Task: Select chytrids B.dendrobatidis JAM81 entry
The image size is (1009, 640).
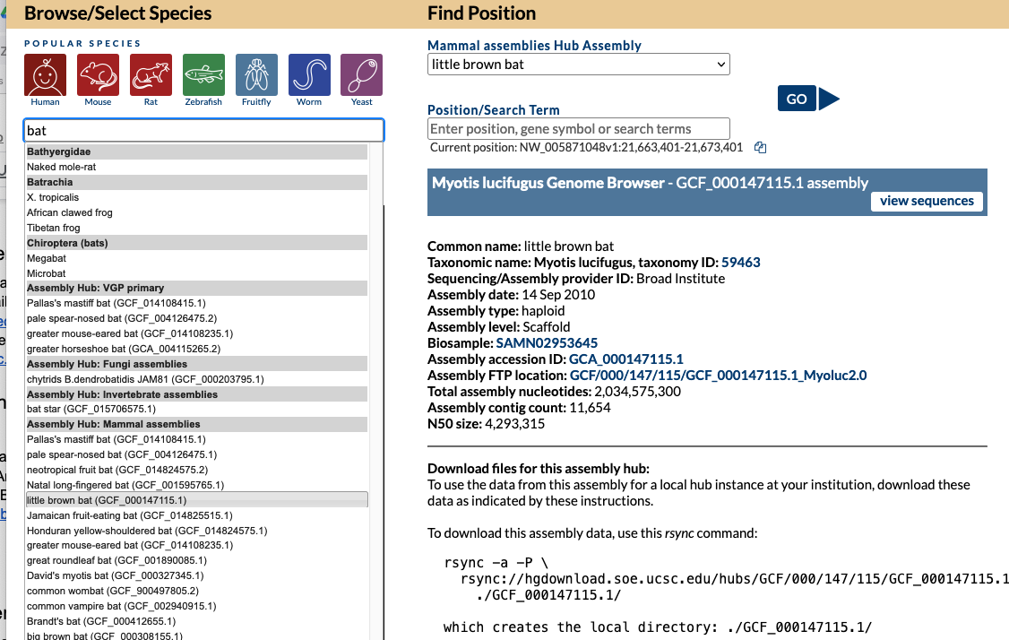Action: (x=197, y=379)
